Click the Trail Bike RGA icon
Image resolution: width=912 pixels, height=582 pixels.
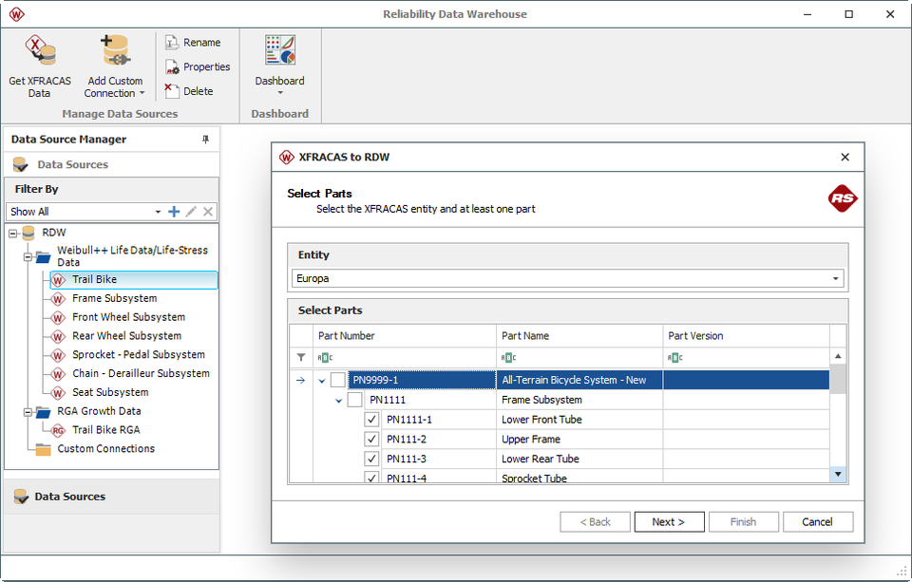[x=58, y=430]
